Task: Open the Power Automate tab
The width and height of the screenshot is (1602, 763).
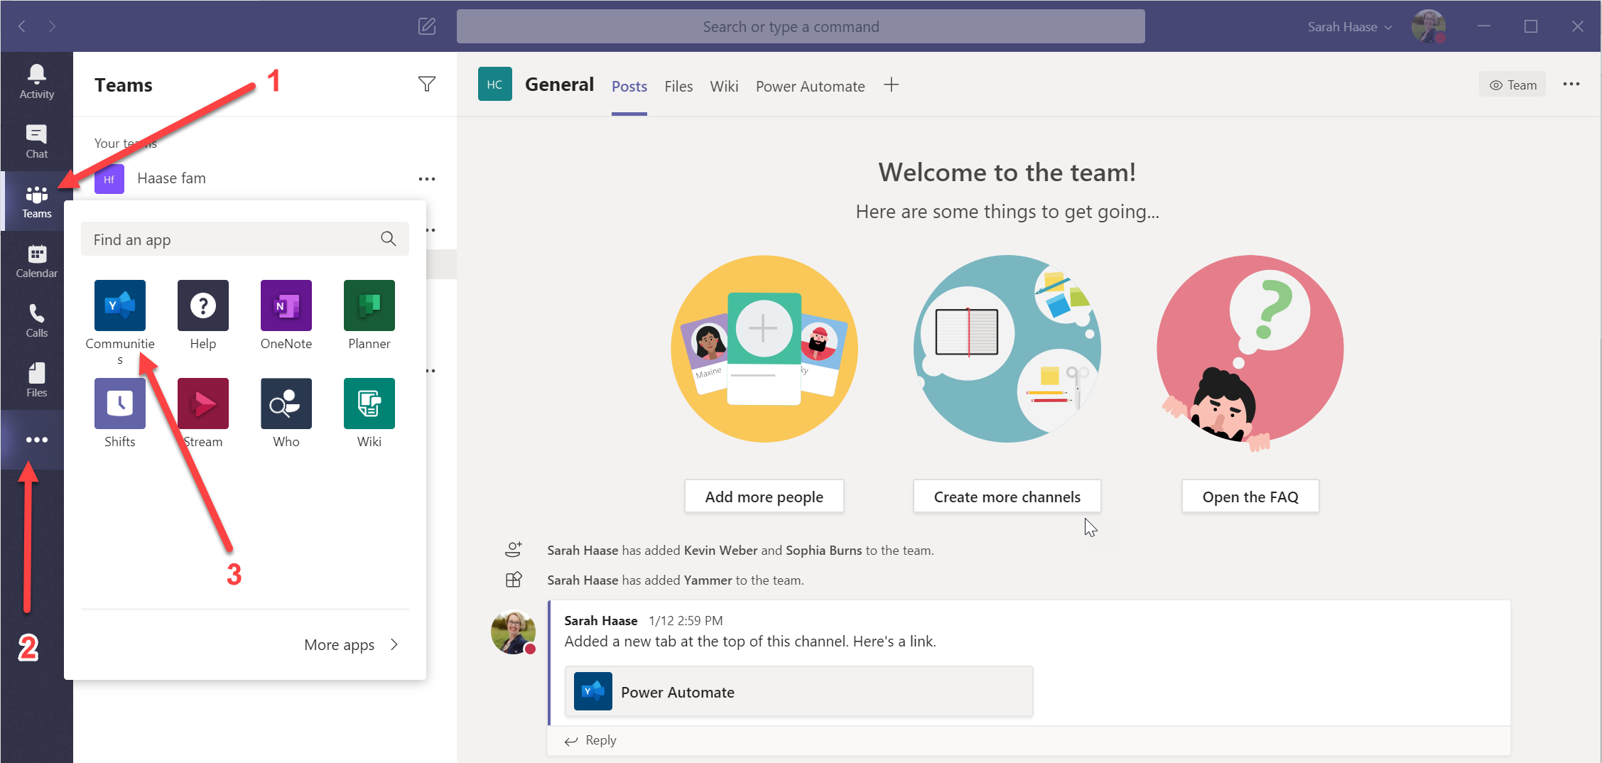Action: [x=810, y=86]
